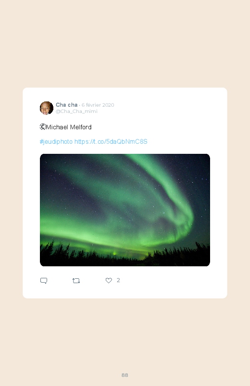
Task: Click the year 2020 in the date
Action: point(108,105)
